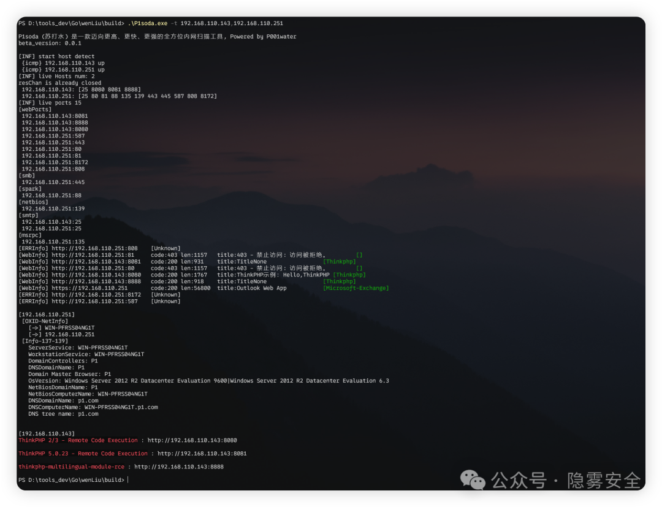Screen dimensions: 662x507
Task: Click '{icmp} 192.168.110.251 up' line
Action: (63, 70)
